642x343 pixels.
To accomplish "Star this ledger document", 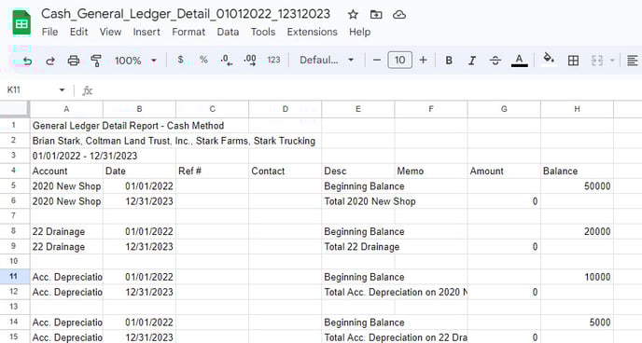I will (353, 15).
